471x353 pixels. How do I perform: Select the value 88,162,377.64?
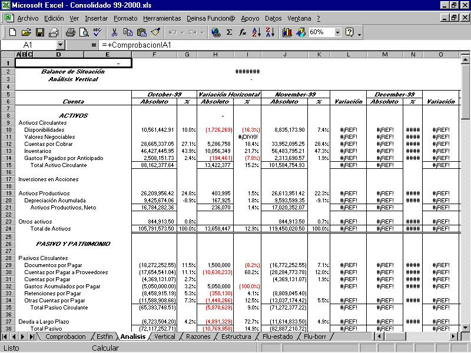click(x=157, y=165)
